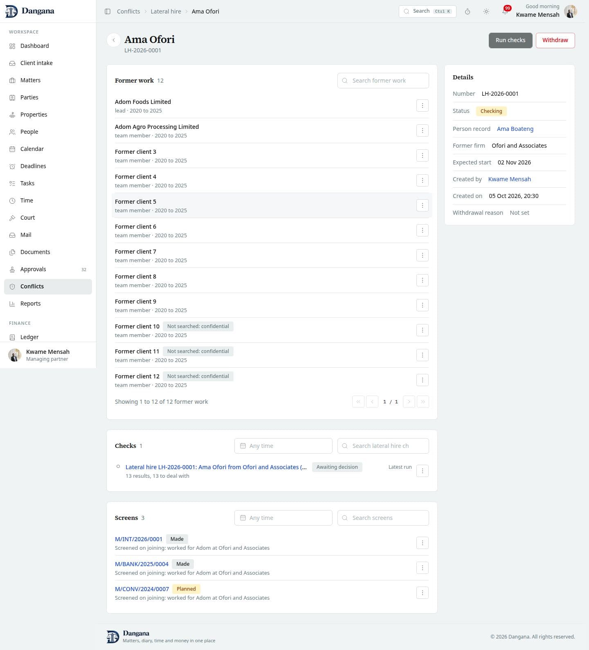The height and width of the screenshot is (650, 589).
Task: Open the timer icon in top bar
Action: coord(468,11)
